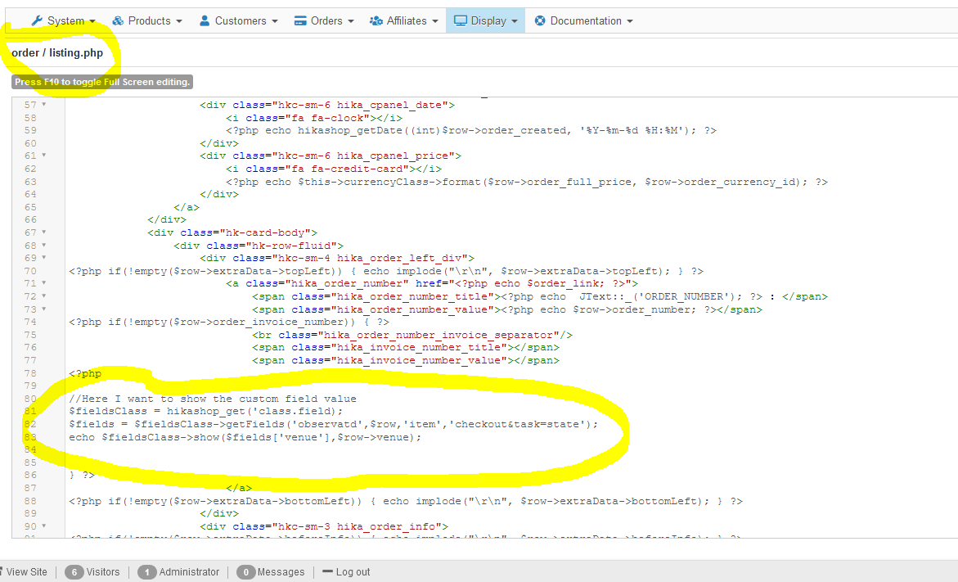Open the Visitors link

(x=103, y=572)
